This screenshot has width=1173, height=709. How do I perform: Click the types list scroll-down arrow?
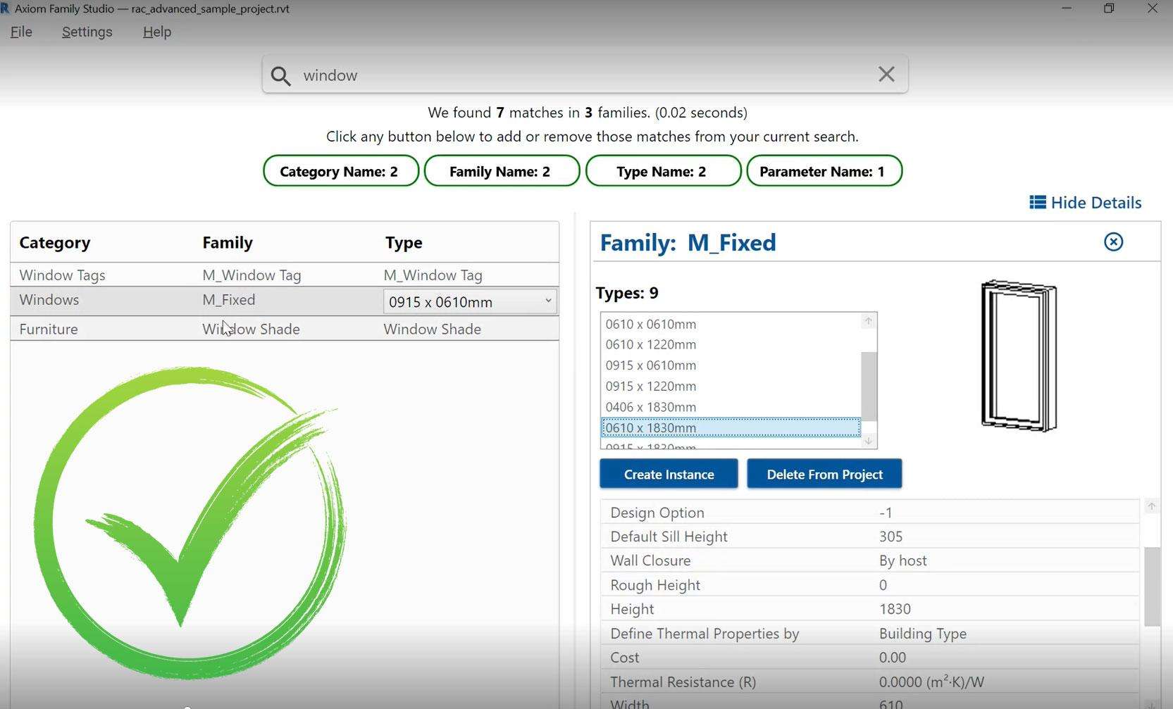click(869, 440)
